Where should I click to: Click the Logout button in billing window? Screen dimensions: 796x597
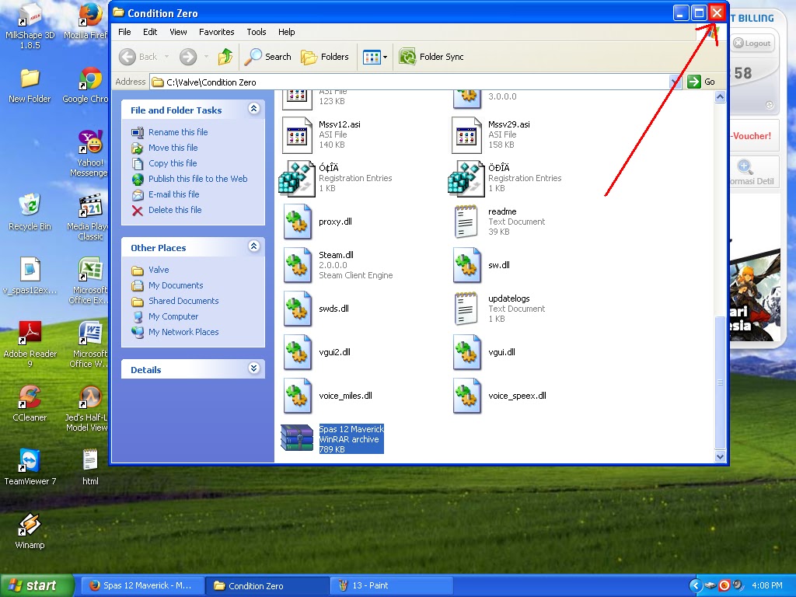pos(752,44)
